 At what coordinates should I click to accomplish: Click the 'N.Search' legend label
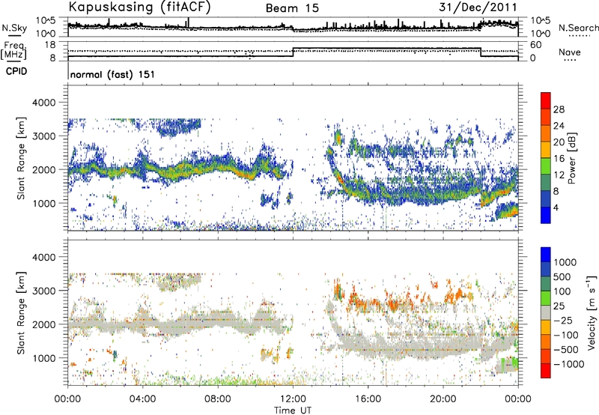578,28
